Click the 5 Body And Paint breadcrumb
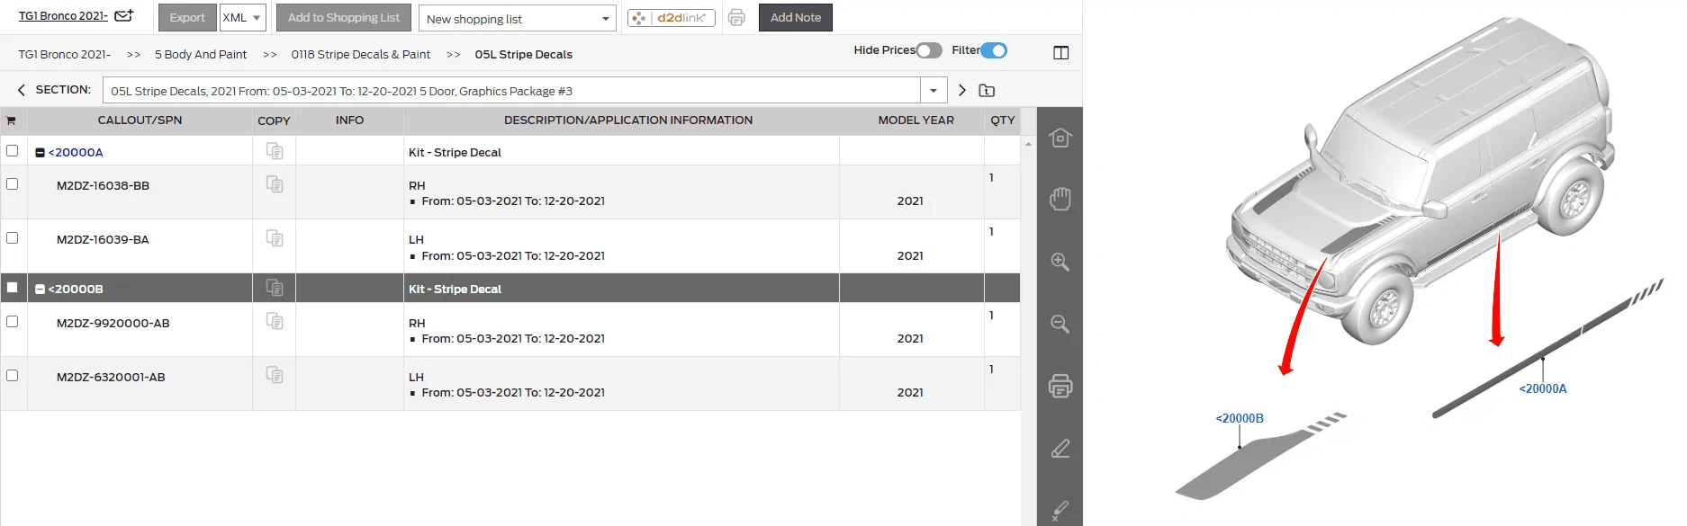 pos(201,54)
